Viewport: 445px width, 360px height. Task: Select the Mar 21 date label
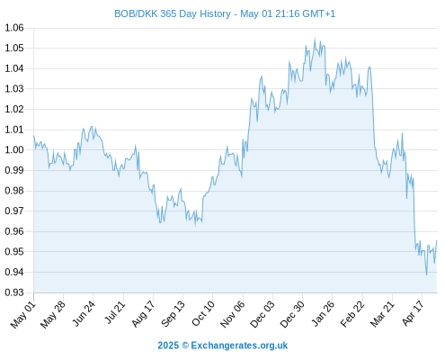[x=382, y=314]
